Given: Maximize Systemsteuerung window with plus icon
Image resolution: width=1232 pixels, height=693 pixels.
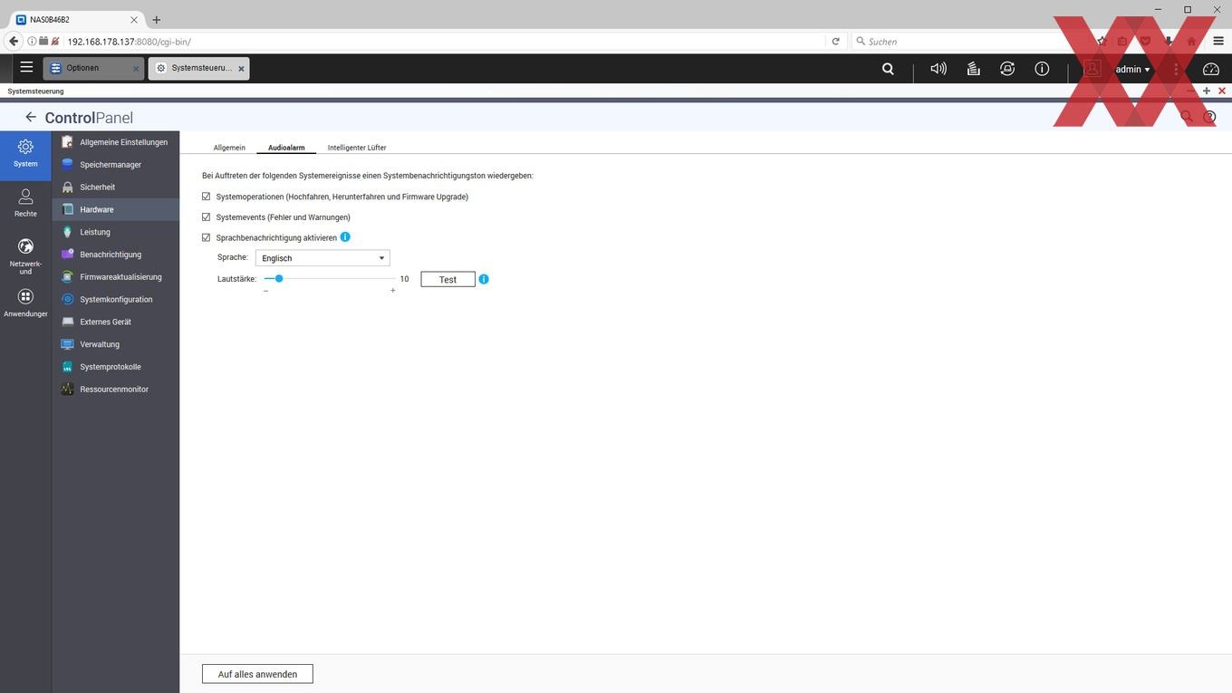Looking at the screenshot, I should 1207,91.
